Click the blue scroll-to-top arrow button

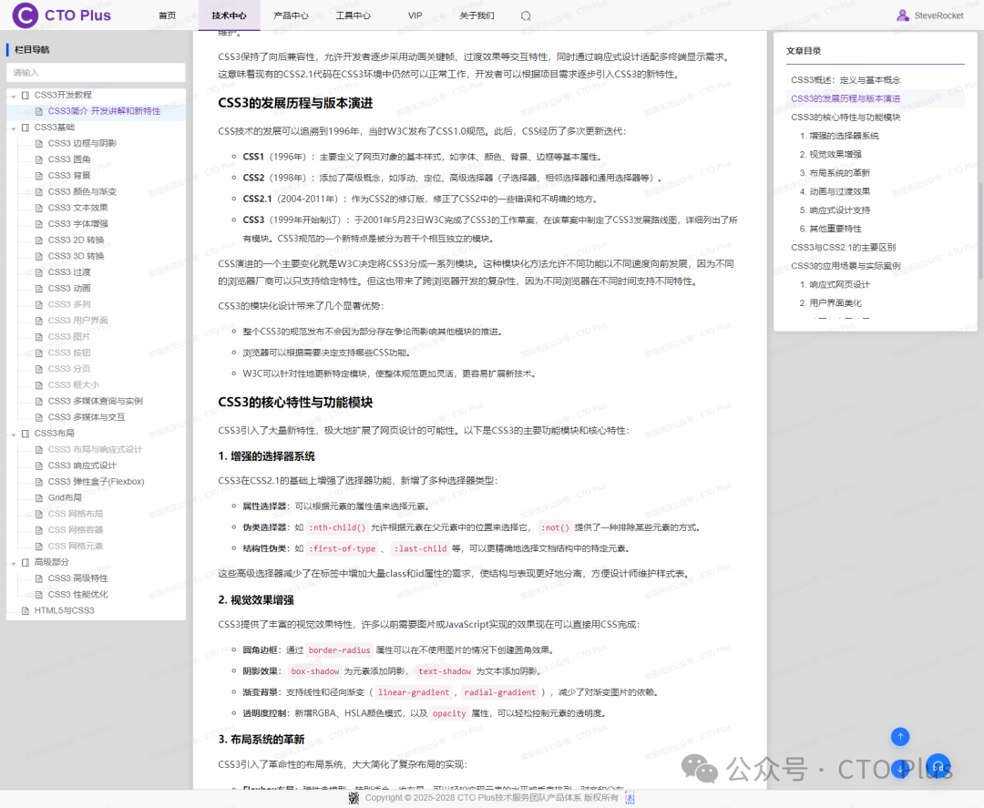coord(900,736)
